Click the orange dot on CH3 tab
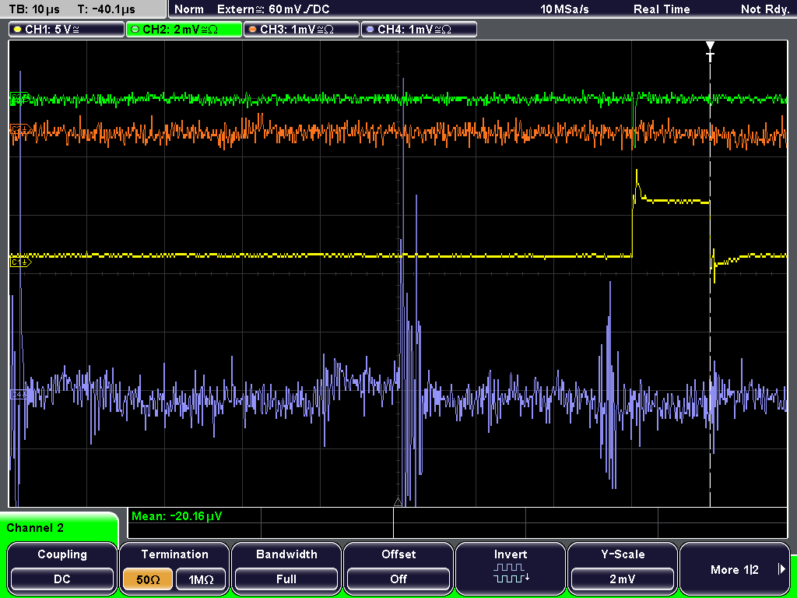Screen dimensions: 797x598 point(252,30)
